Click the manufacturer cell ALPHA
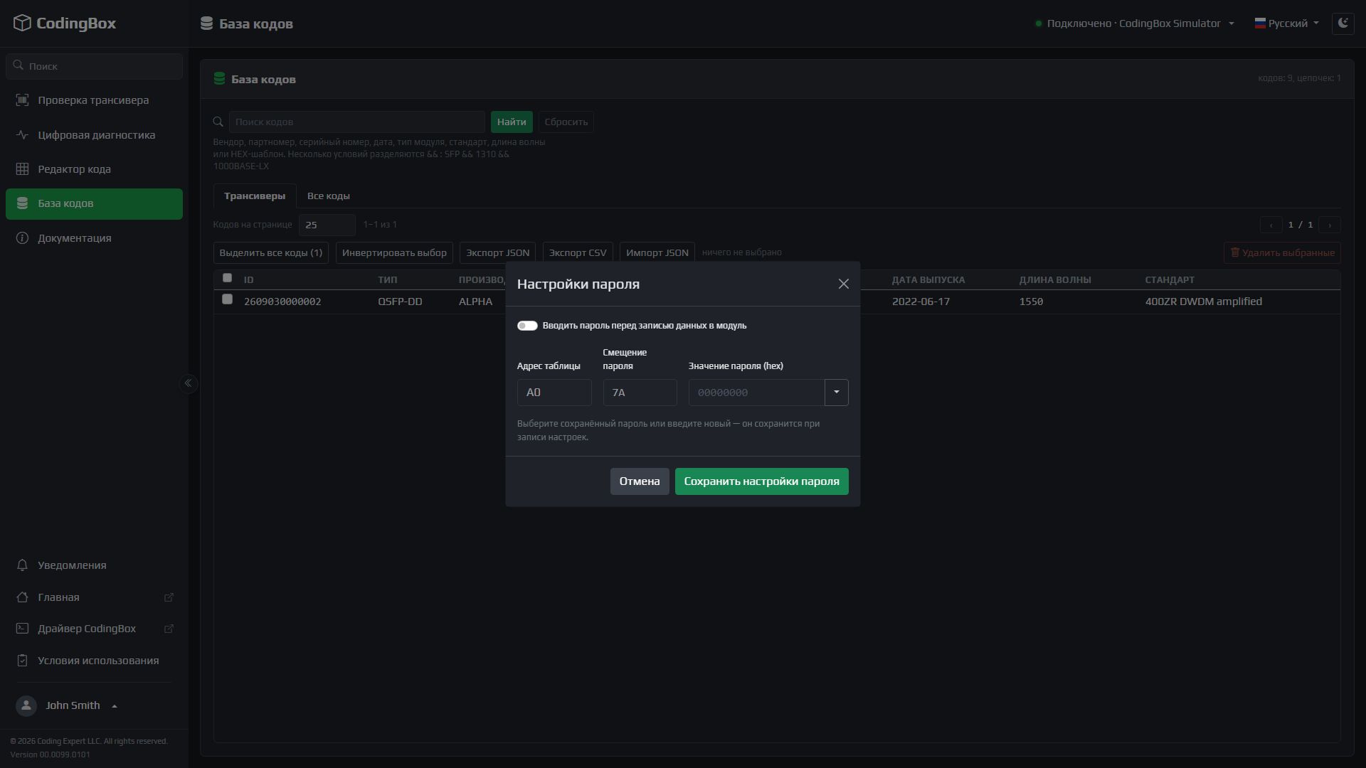Screen dimensions: 1366x768 [475, 302]
